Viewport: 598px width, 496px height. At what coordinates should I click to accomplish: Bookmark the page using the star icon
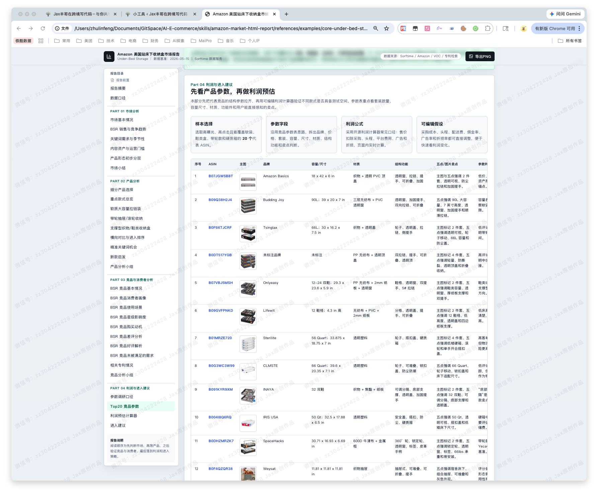click(387, 28)
